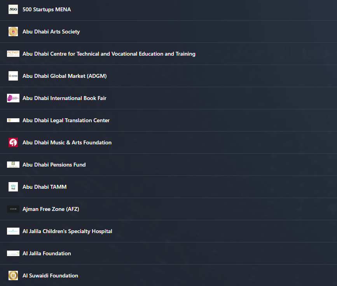The image size is (337, 286).
Task: Click the red Music & Arts Foundation logo
Action: pyautogui.click(x=13, y=142)
